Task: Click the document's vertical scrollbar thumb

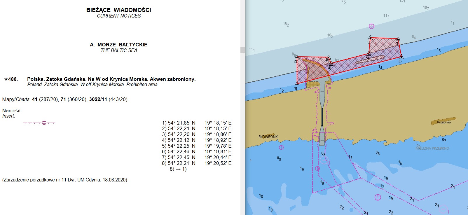Action: pyautogui.click(x=242, y=50)
